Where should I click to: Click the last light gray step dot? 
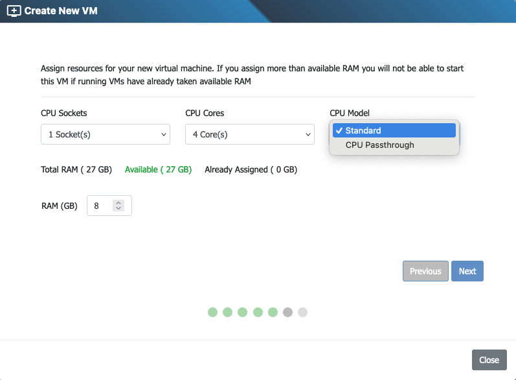tap(302, 313)
